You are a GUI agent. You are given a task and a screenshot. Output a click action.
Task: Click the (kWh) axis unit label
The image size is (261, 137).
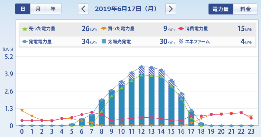[x=8, y=49]
